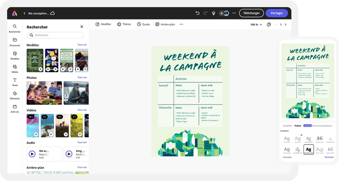Viewport: 339px width, 181px height.
Task: Click Terminé in the phone panel
Action: pos(329,157)
